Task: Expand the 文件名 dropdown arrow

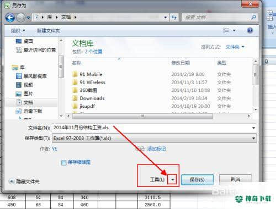Action: [253, 128]
